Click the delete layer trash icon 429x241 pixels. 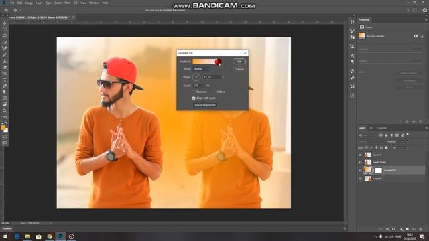(420, 229)
